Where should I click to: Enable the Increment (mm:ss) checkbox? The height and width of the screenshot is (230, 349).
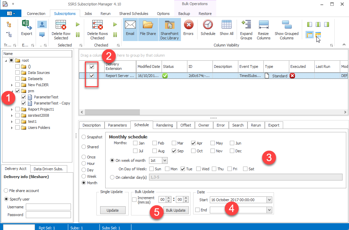click(x=134, y=199)
